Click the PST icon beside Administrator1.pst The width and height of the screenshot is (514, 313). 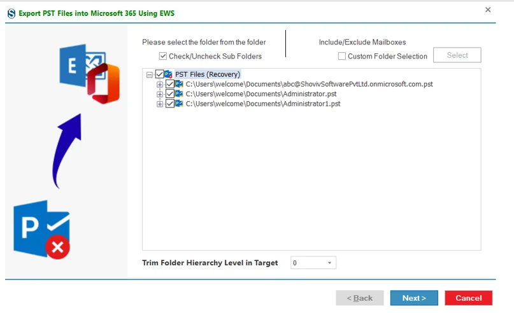click(179, 104)
